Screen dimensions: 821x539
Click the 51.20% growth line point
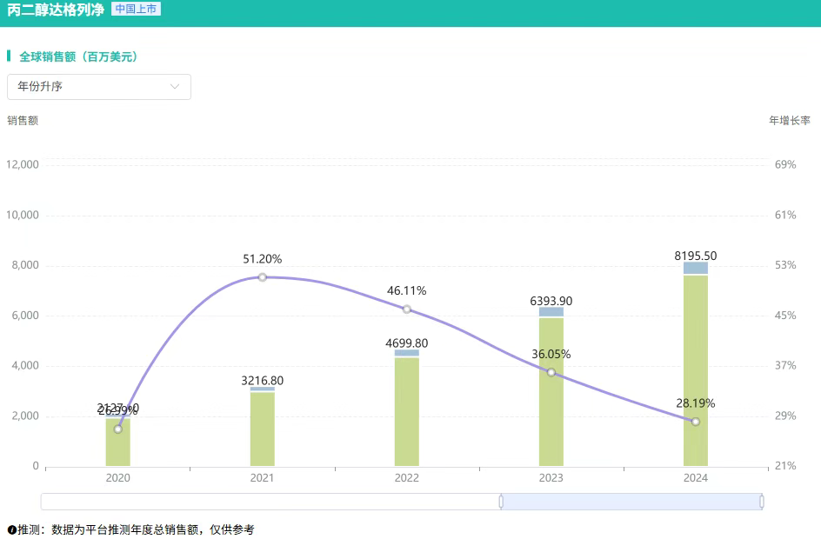coord(262,277)
